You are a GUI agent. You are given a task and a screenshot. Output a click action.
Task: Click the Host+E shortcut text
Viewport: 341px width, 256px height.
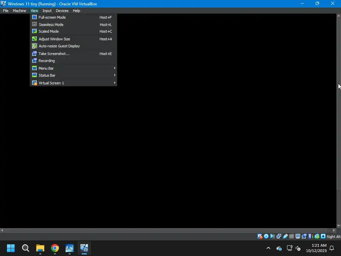[106, 54]
